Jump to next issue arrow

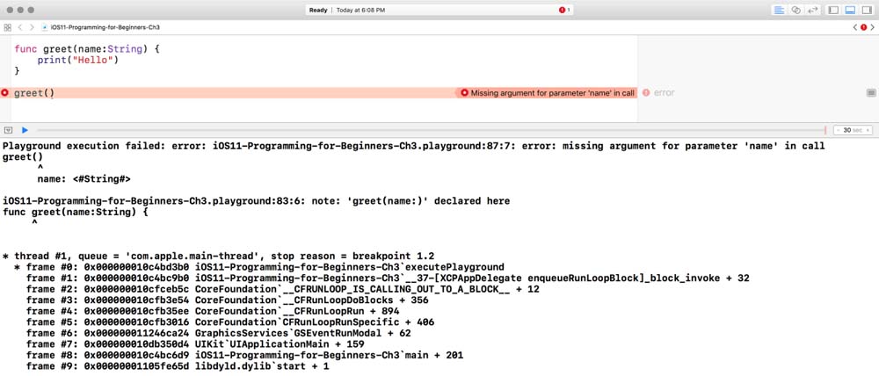(872, 27)
